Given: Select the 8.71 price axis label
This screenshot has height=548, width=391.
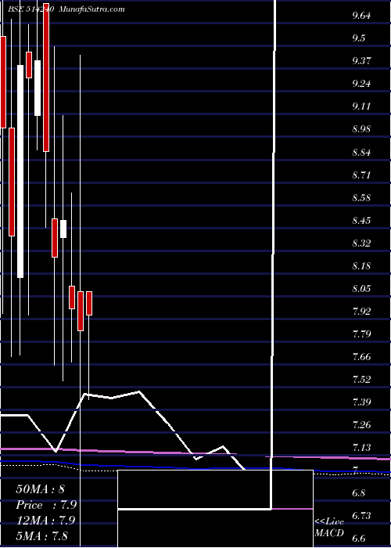Looking at the screenshot, I should click(361, 175).
